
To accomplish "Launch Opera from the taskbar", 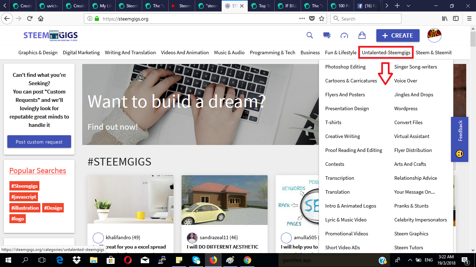I will pos(128,260).
